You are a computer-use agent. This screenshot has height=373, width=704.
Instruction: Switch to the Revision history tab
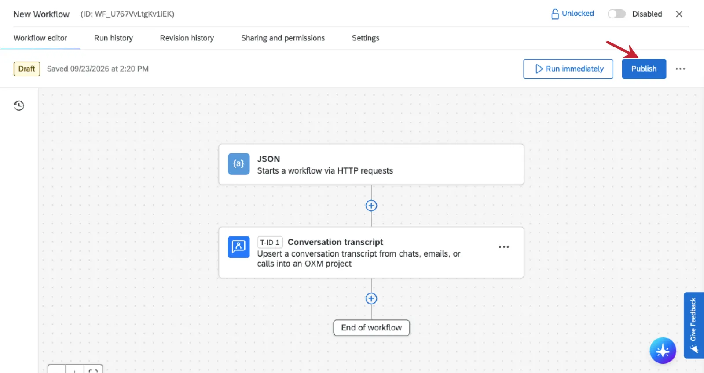[x=187, y=38]
